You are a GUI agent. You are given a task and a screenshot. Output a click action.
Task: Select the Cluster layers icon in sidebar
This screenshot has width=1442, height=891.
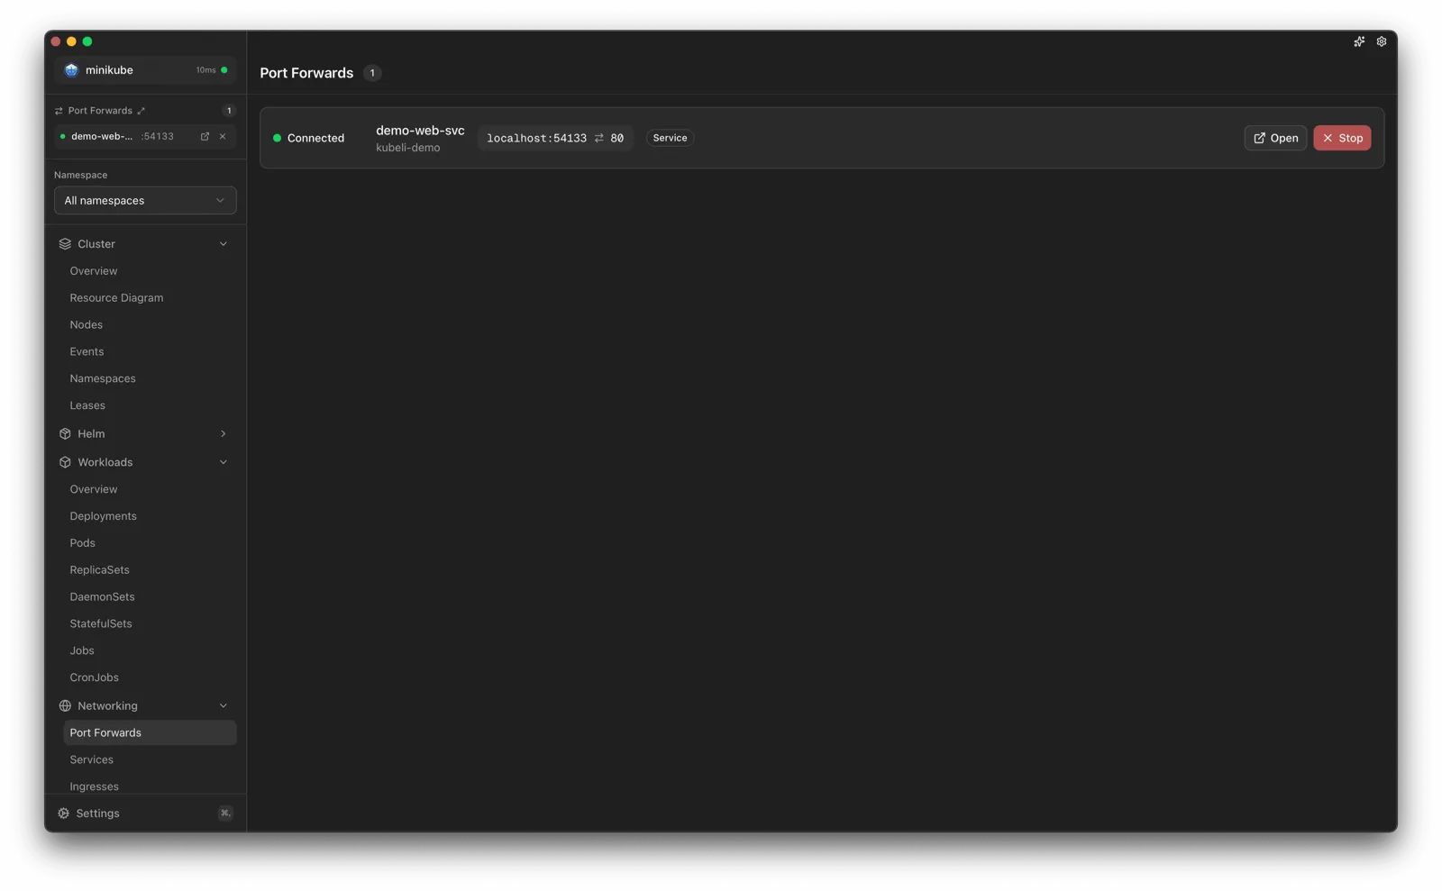click(x=64, y=243)
